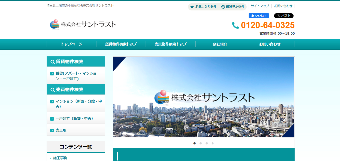340x161 pixels.
Task: Jump to the fourth slideshow dot
Action: [212, 143]
